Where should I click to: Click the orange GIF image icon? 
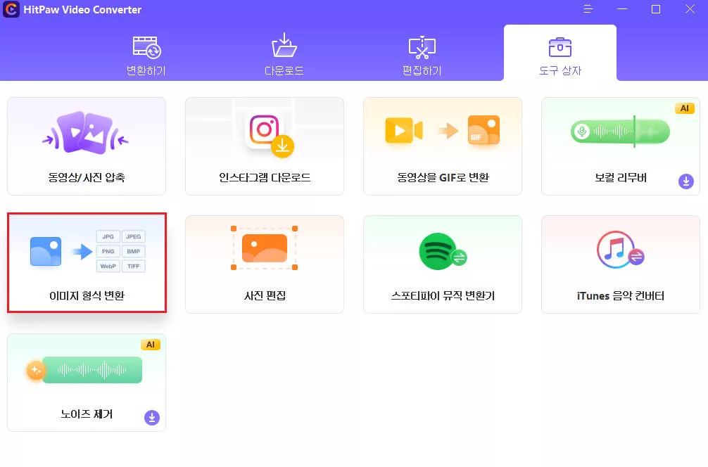[483, 130]
